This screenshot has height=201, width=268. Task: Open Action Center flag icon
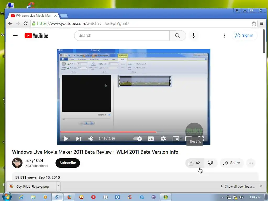[x=235, y=197]
